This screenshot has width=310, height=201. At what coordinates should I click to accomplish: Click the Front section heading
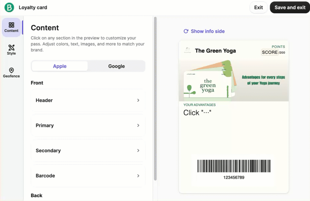(37, 83)
